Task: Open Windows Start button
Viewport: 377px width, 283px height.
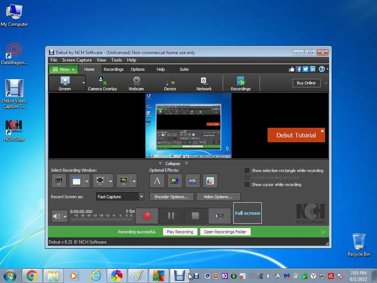Action: [x=10, y=276]
